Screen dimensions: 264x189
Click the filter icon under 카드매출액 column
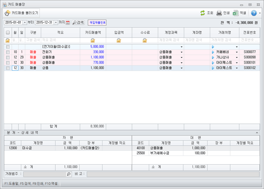tap(93, 40)
